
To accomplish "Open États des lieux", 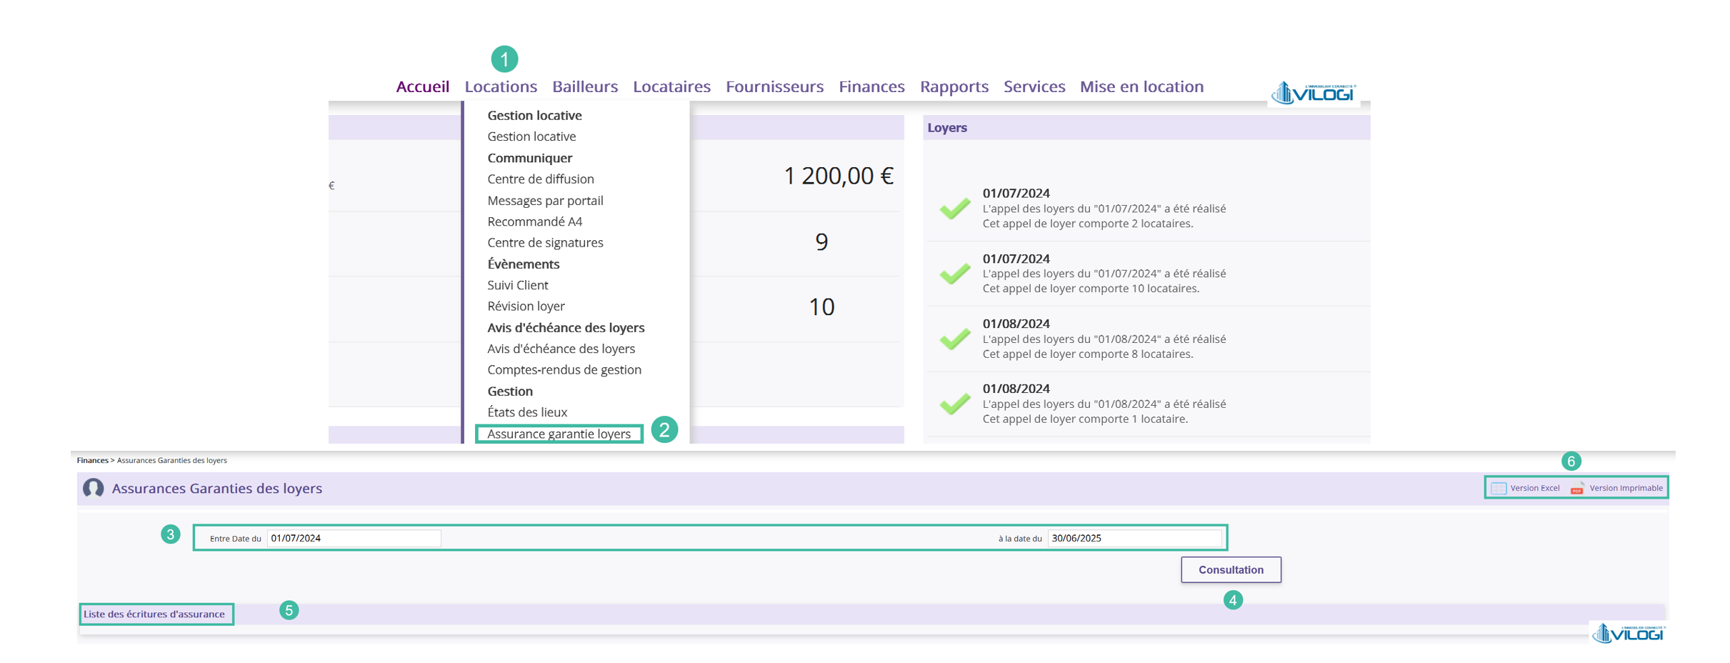I will pos(527,412).
